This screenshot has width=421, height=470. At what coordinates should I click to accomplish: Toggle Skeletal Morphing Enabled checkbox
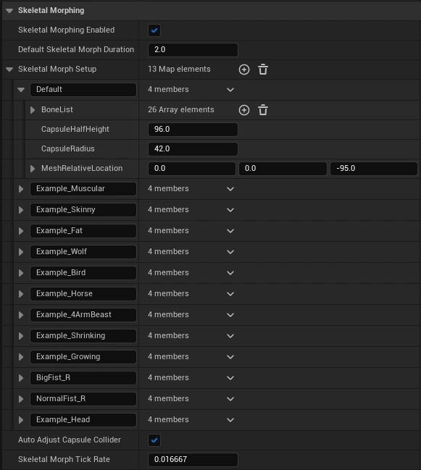(x=154, y=30)
